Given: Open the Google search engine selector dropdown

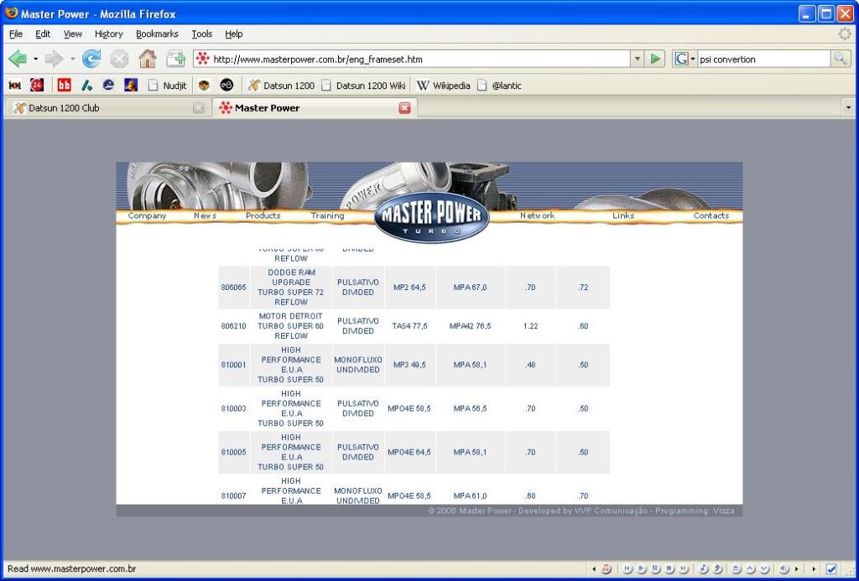Looking at the screenshot, I should pyautogui.click(x=692, y=59).
